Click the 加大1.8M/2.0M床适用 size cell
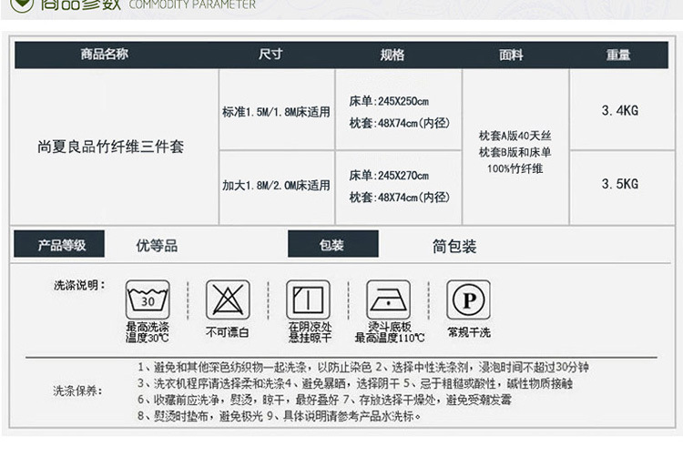The image size is (683, 457). (x=276, y=186)
